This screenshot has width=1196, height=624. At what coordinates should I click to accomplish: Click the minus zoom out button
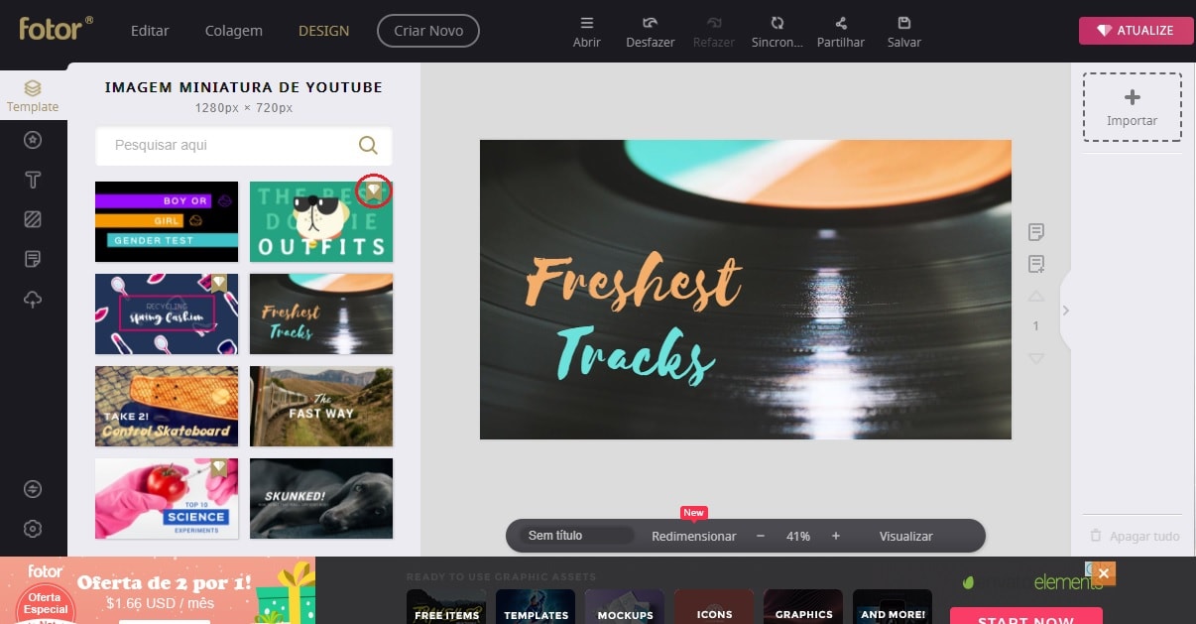[761, 536]
